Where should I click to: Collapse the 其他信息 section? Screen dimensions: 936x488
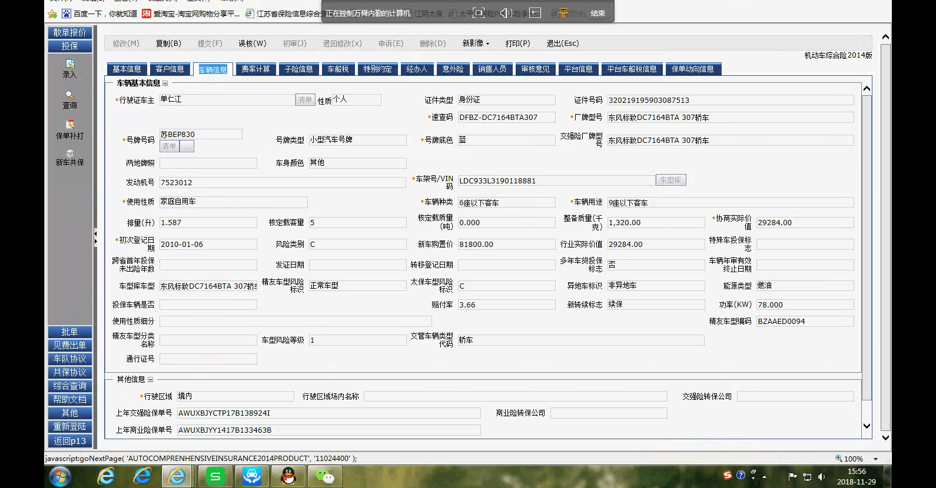150,380
